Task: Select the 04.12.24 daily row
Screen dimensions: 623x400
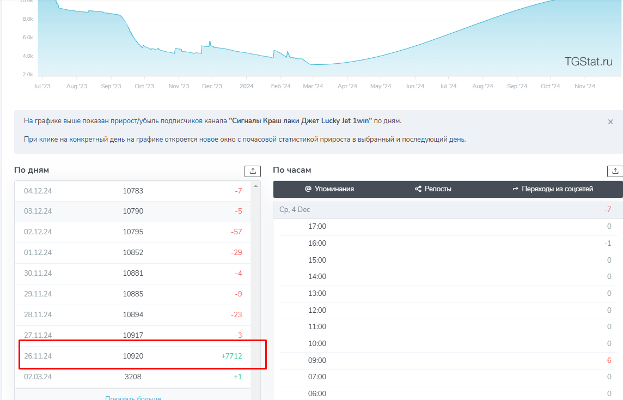Action: [133, 191]
